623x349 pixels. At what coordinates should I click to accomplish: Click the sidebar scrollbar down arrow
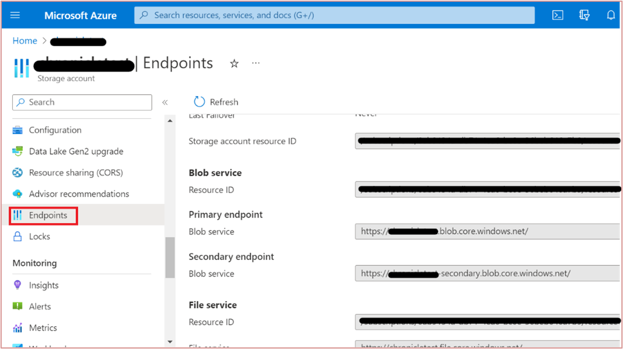click(x=170, y=341)
